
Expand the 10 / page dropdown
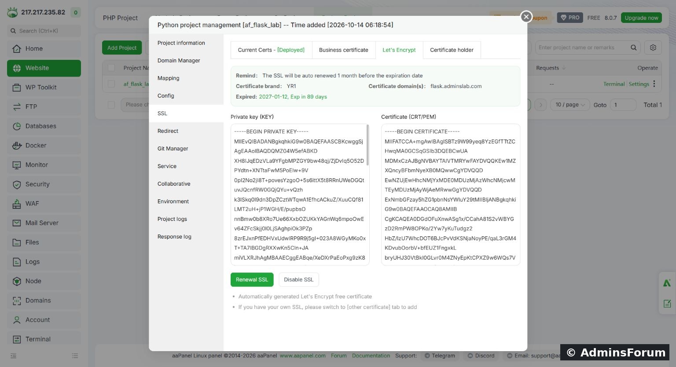(570, 105)
